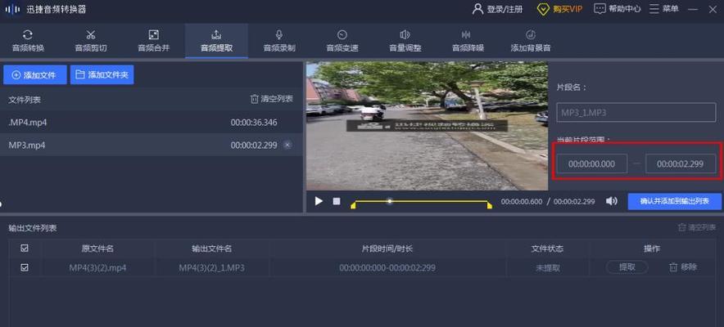The width and height of the screenshot is (724, 327).
Task: Edit the 片段名 field MP3_1.MP3
Action: [x=636, y=112]
